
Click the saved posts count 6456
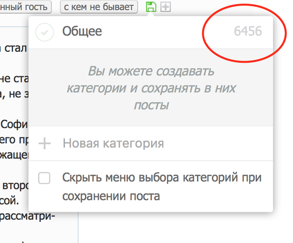click(x=248, y=32)
